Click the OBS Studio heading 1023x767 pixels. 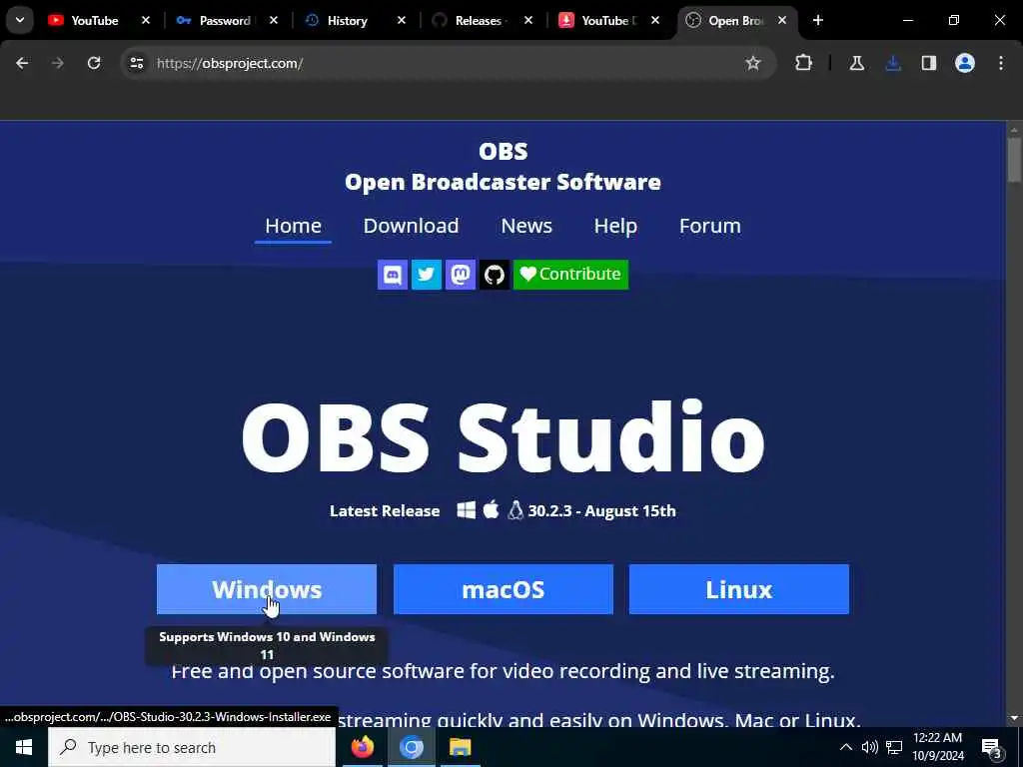click(504, 437)
